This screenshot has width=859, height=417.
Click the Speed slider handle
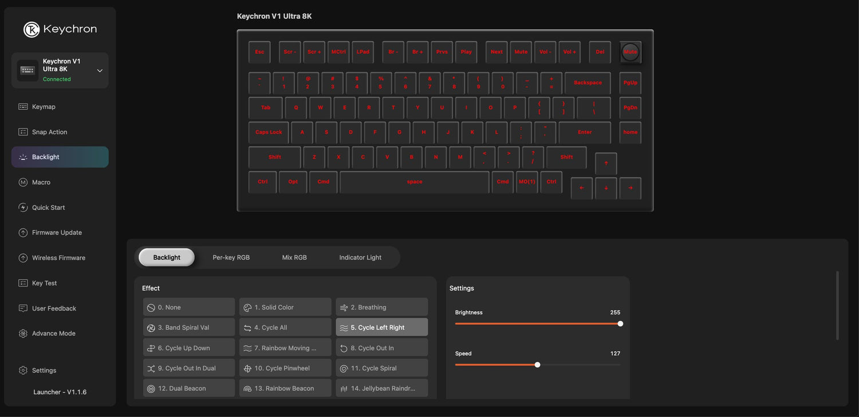537,365
